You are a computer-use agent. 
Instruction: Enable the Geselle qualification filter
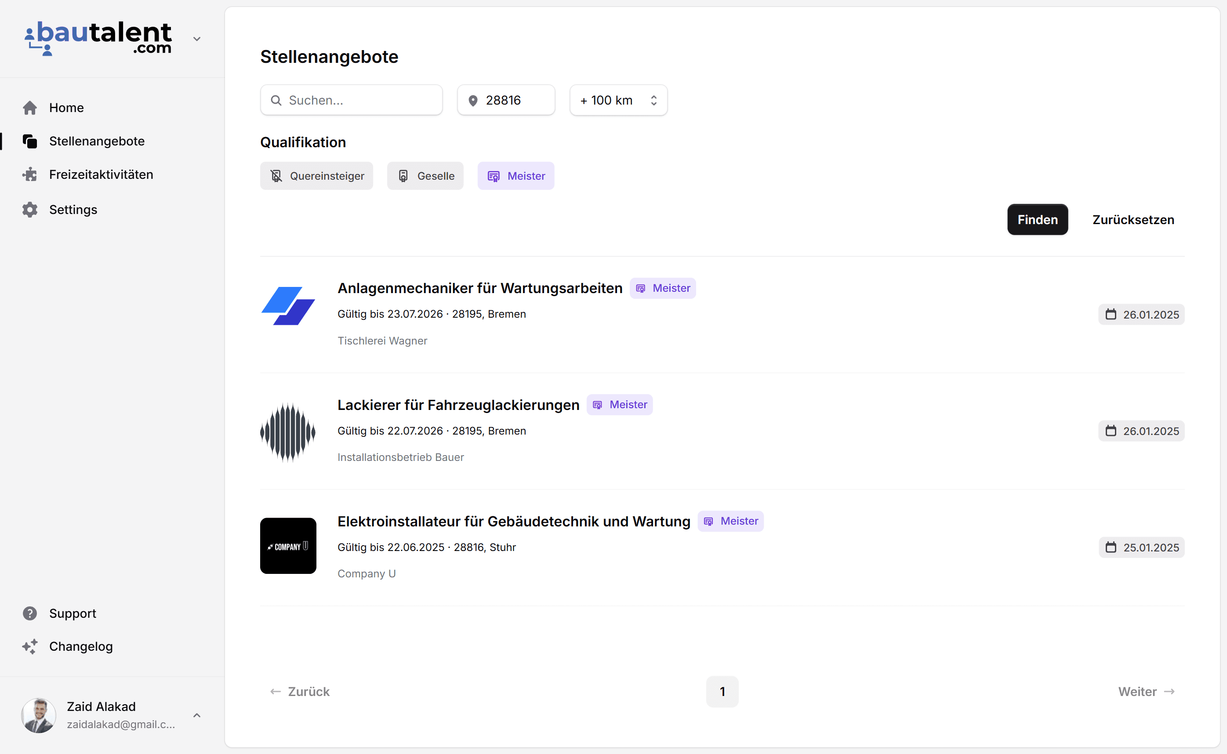tap(425, 175)
